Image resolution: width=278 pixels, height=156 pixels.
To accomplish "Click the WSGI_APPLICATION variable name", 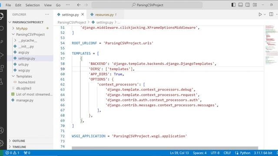I will pyautogui.click(x=89, y=136).
